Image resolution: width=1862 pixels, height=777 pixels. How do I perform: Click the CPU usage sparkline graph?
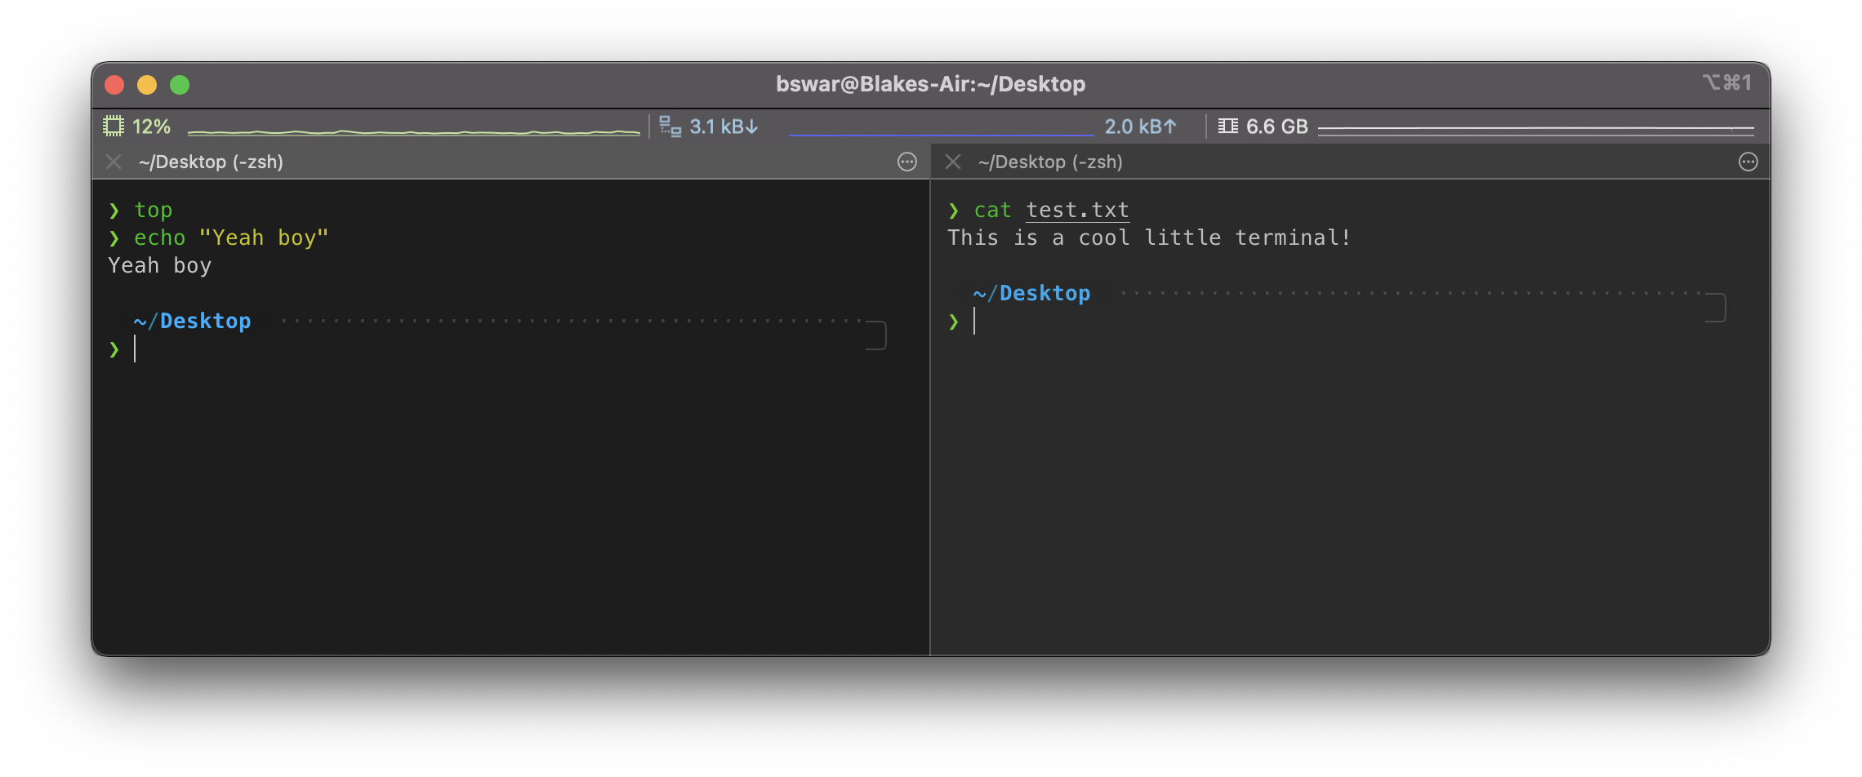tap(413, 131)
